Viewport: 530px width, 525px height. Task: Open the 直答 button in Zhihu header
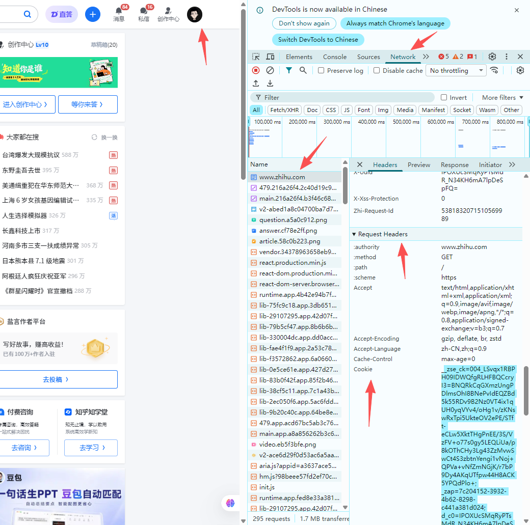62,14
